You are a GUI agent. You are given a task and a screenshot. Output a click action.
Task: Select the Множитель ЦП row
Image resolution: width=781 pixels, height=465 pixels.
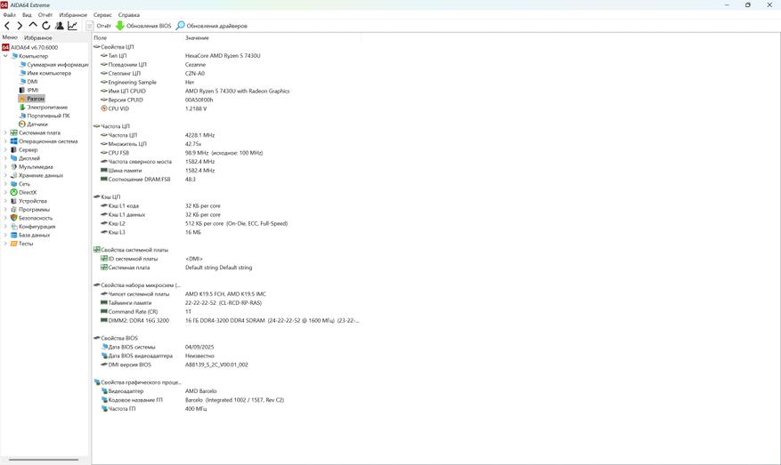click(226, 144)
